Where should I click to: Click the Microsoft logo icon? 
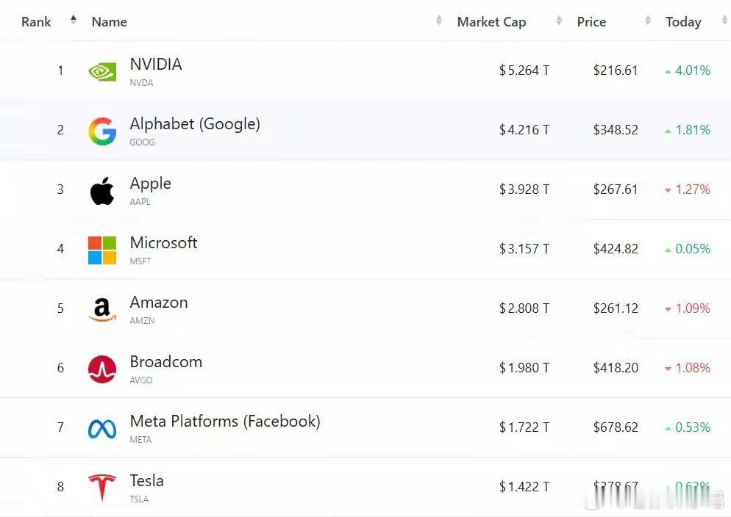coord(102,250)
